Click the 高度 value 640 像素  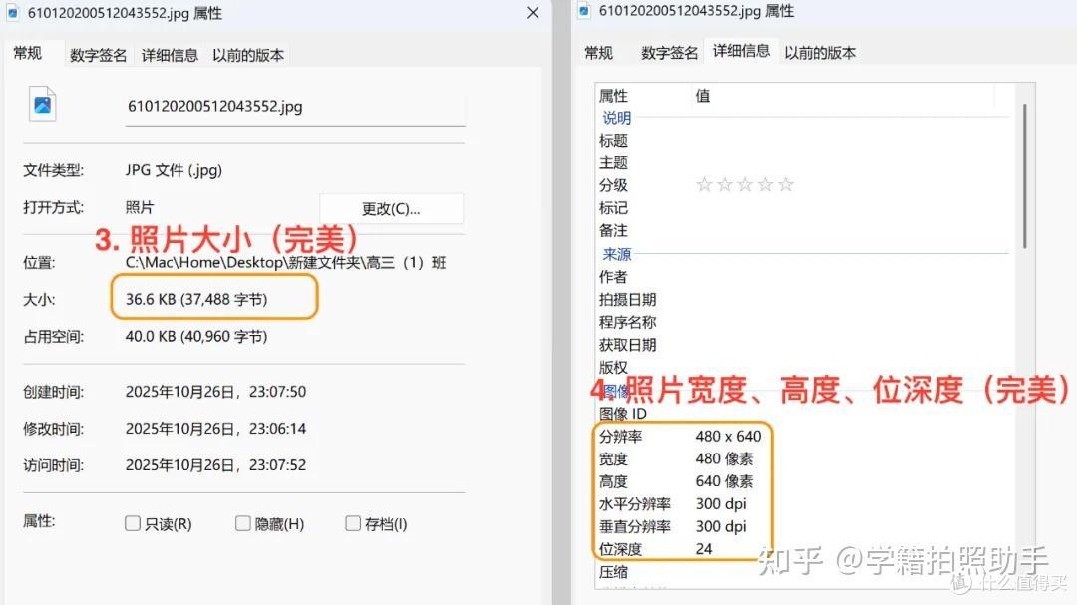(x=724, y=481)
